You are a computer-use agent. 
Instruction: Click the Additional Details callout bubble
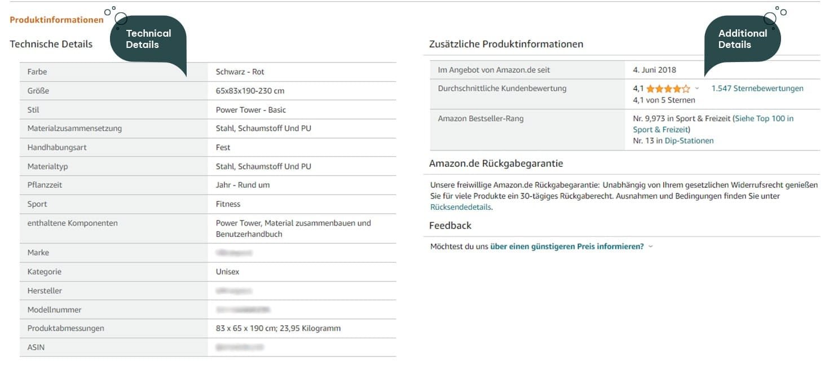742,39
